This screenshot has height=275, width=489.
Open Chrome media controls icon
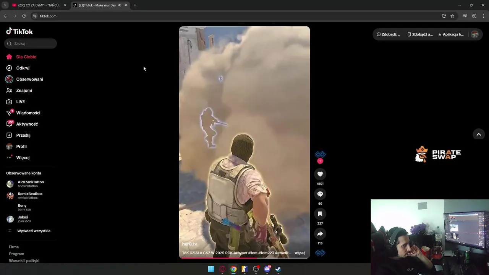[465, 16]
